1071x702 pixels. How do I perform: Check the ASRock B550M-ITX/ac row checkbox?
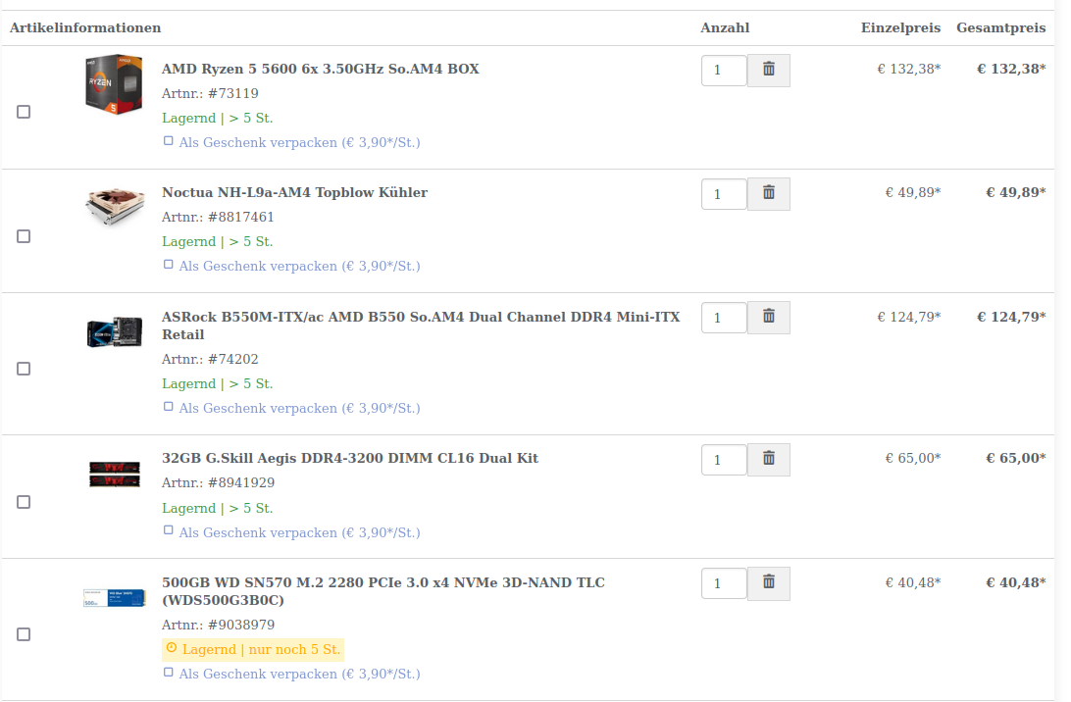tap(24, 369)
